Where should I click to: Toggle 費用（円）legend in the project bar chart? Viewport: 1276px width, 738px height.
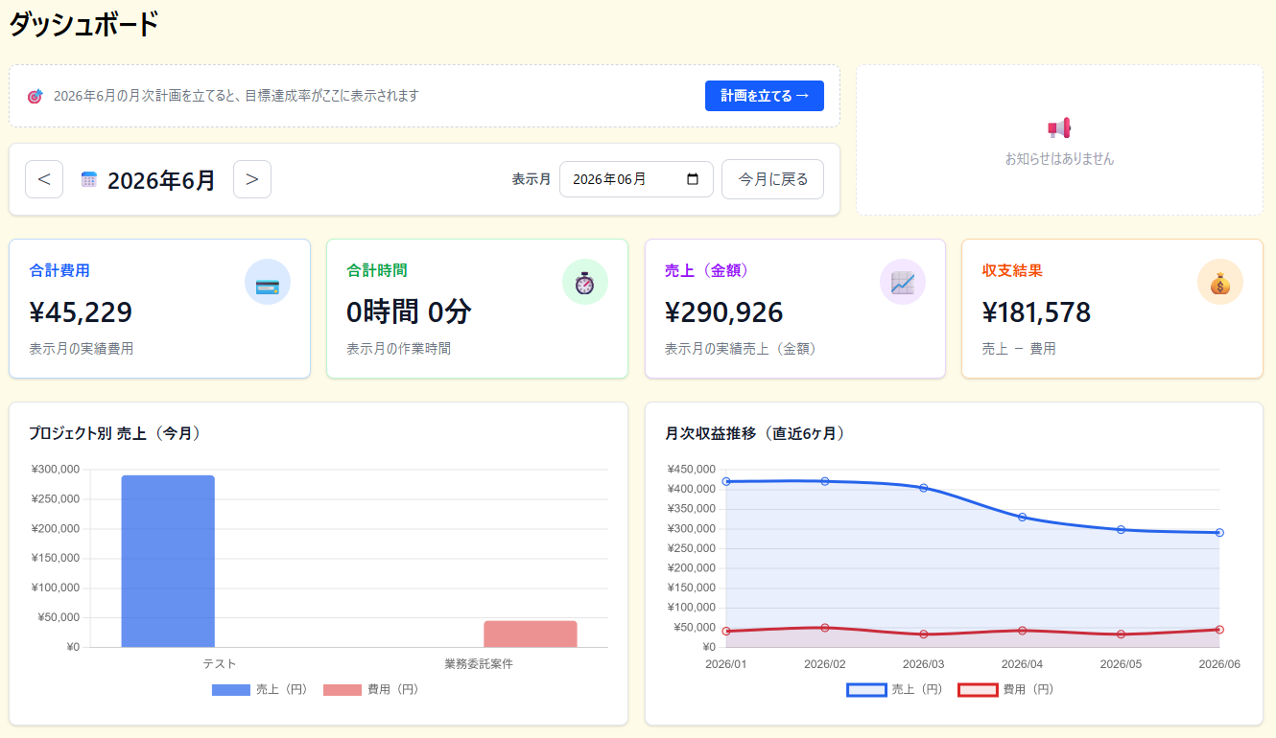(372, 690)
